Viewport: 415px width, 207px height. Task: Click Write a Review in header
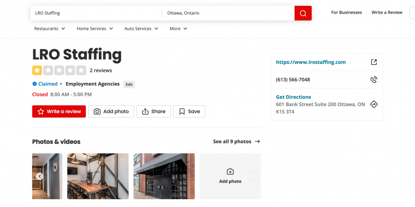point(387,12)
